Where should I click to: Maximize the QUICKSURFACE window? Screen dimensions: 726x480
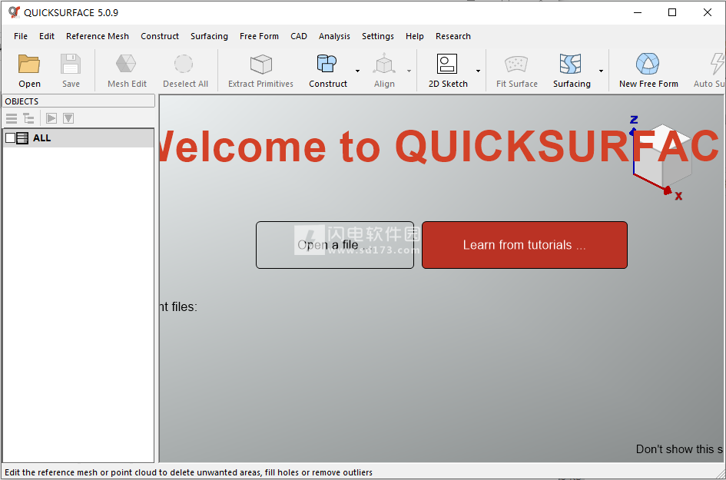click(672, 12)
